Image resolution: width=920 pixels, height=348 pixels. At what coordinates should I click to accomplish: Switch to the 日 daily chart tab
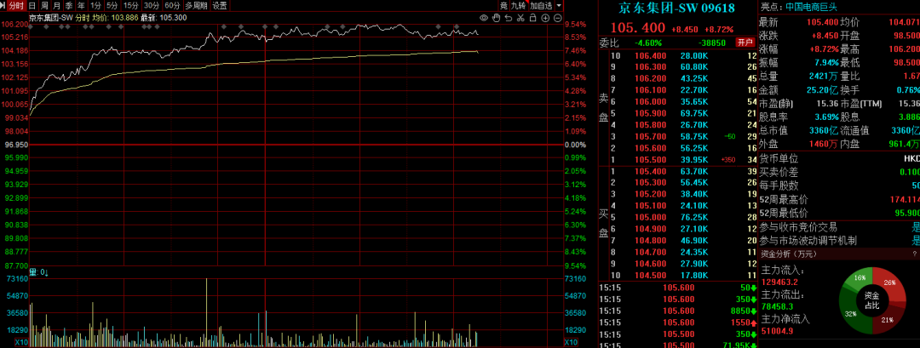(x=33, y=5)
